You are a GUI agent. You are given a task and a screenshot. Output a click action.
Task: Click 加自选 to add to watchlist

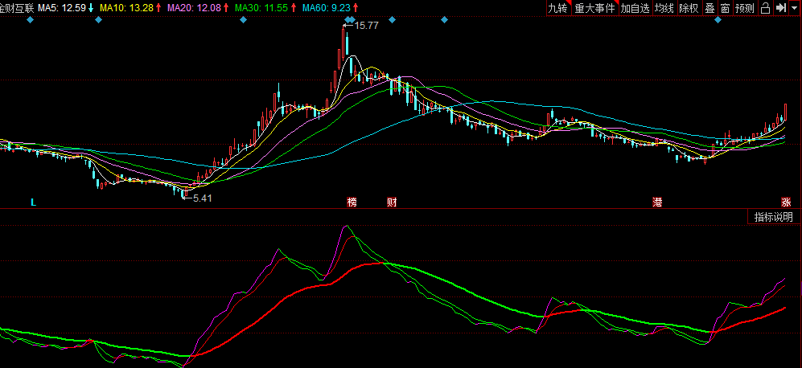635,8
